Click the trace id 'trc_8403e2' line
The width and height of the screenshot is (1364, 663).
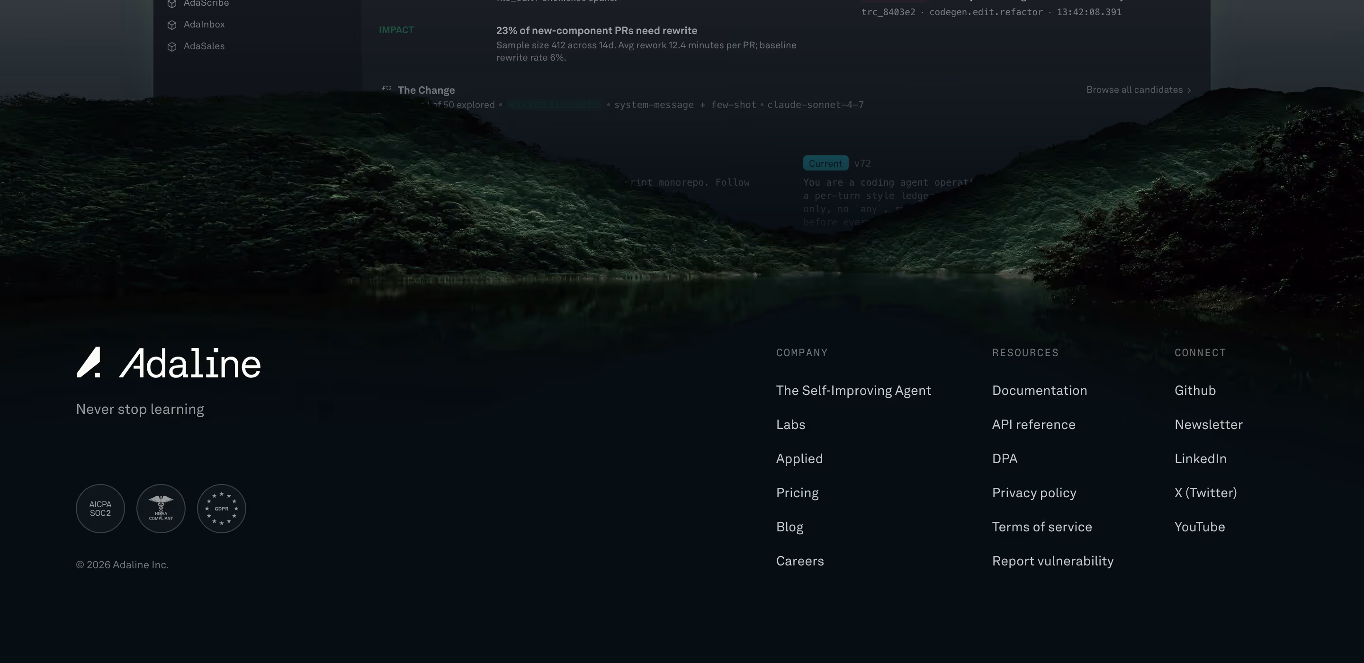pos(991,12)
